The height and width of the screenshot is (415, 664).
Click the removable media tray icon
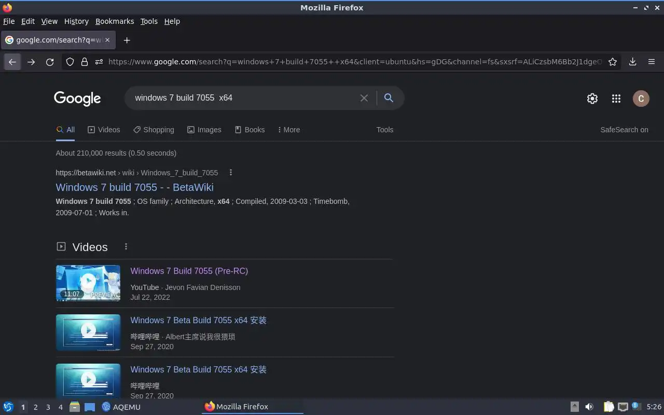(x=575, y=407)
